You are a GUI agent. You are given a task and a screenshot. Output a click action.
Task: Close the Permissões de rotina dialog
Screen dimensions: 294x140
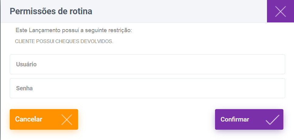tap(280, 11)
